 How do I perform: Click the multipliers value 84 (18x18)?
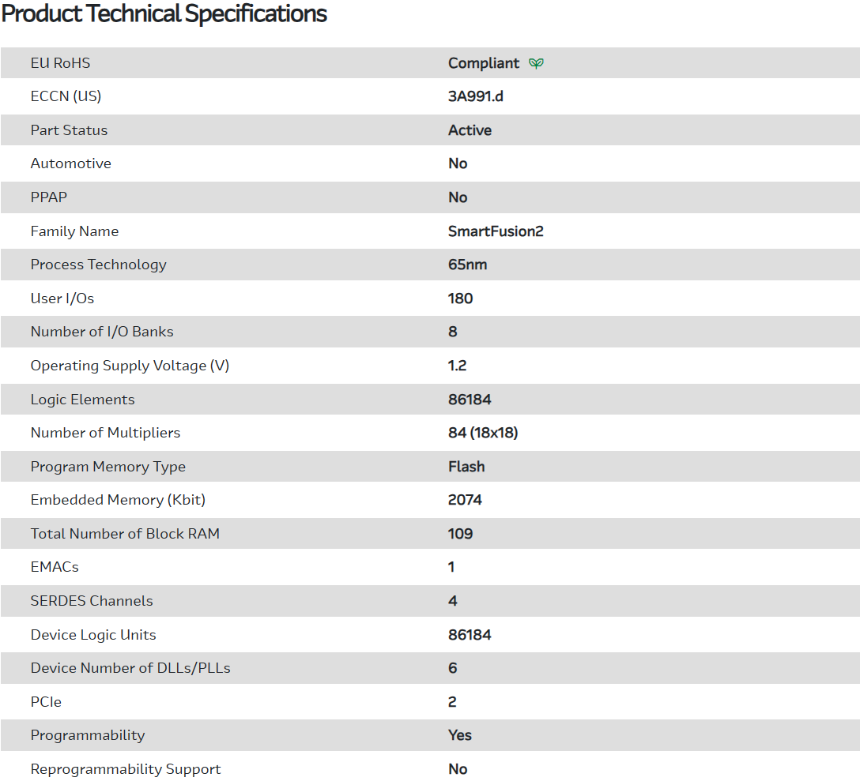tap(483, 433)
